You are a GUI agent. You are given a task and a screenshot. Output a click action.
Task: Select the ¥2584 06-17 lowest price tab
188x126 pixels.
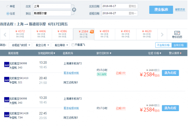point(84,34)
